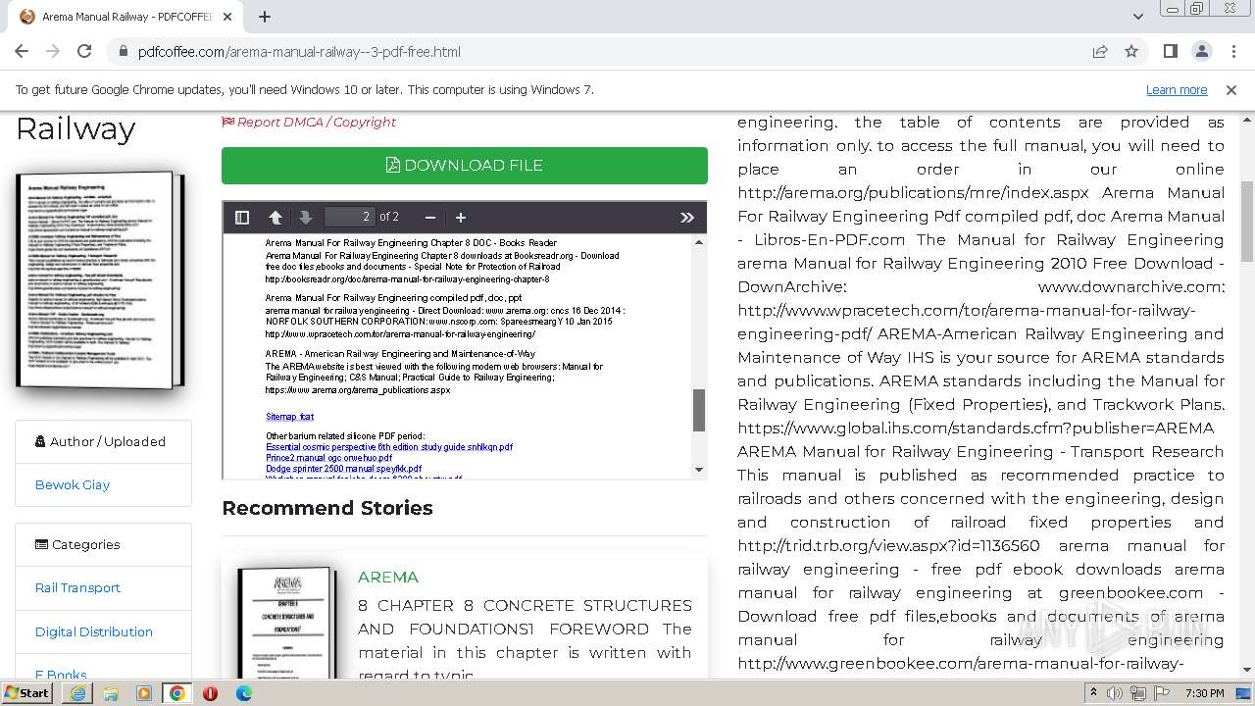Open Internet Explorer from taskbar
Image resolution: width=1255 pixels, height=706 pixels.
(77, 693)
